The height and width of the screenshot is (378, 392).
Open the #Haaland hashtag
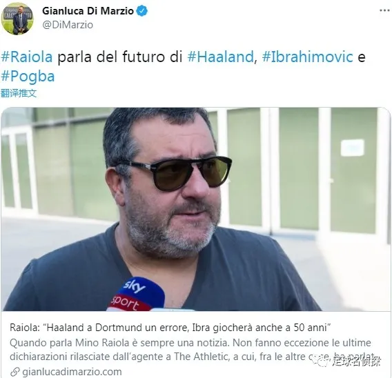point(221,57)
